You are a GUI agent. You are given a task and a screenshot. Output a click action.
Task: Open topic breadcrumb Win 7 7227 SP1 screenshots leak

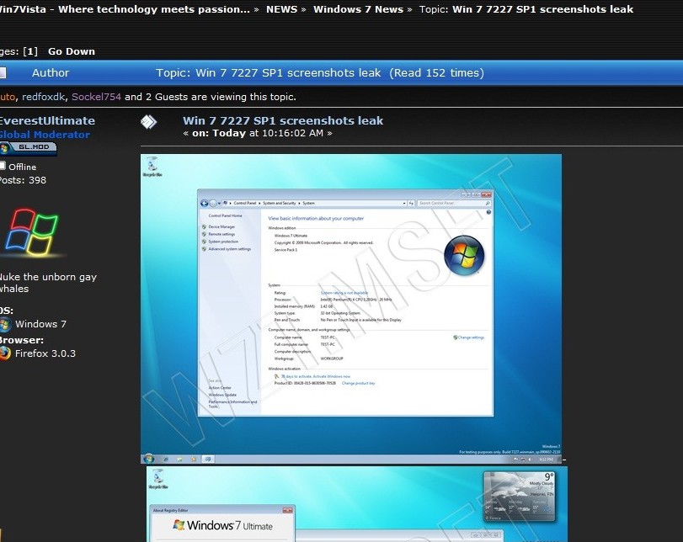pyautogui.click(x=542, y=9)
